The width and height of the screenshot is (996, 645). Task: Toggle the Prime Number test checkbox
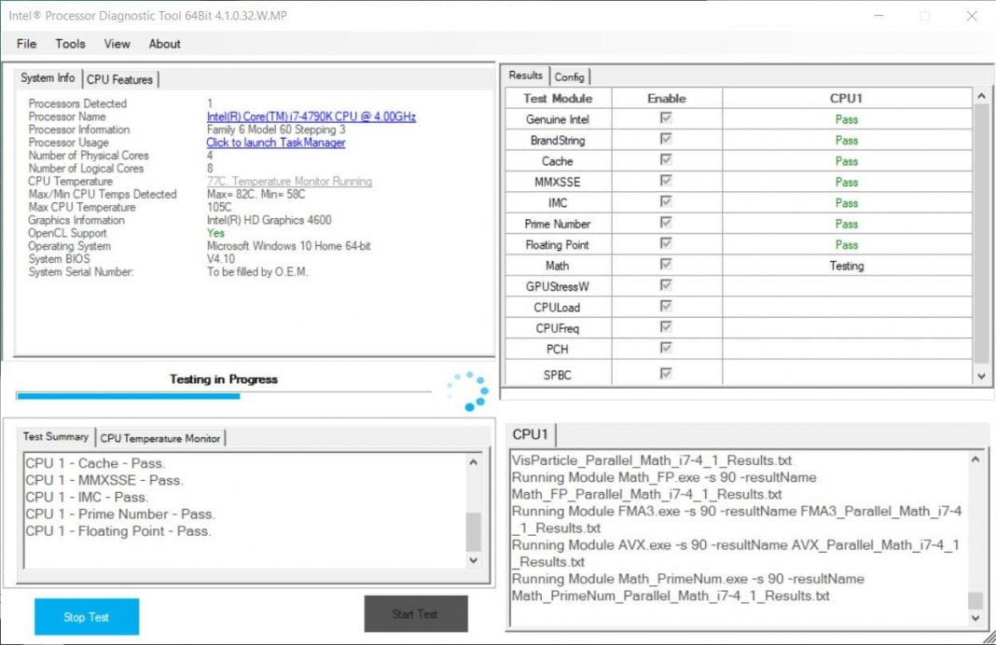click(x=665, y=223)
